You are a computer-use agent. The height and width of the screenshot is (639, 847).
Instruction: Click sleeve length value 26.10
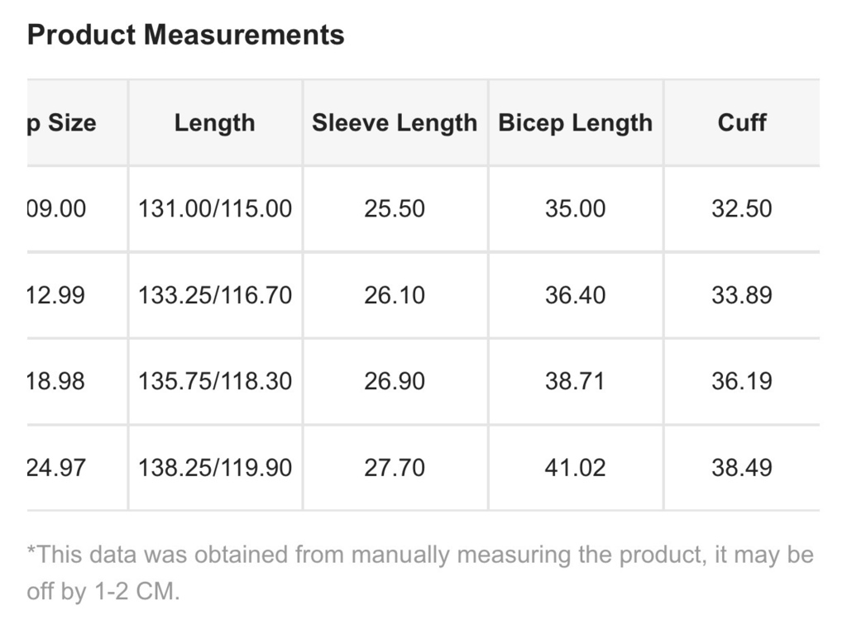[395, 295]
